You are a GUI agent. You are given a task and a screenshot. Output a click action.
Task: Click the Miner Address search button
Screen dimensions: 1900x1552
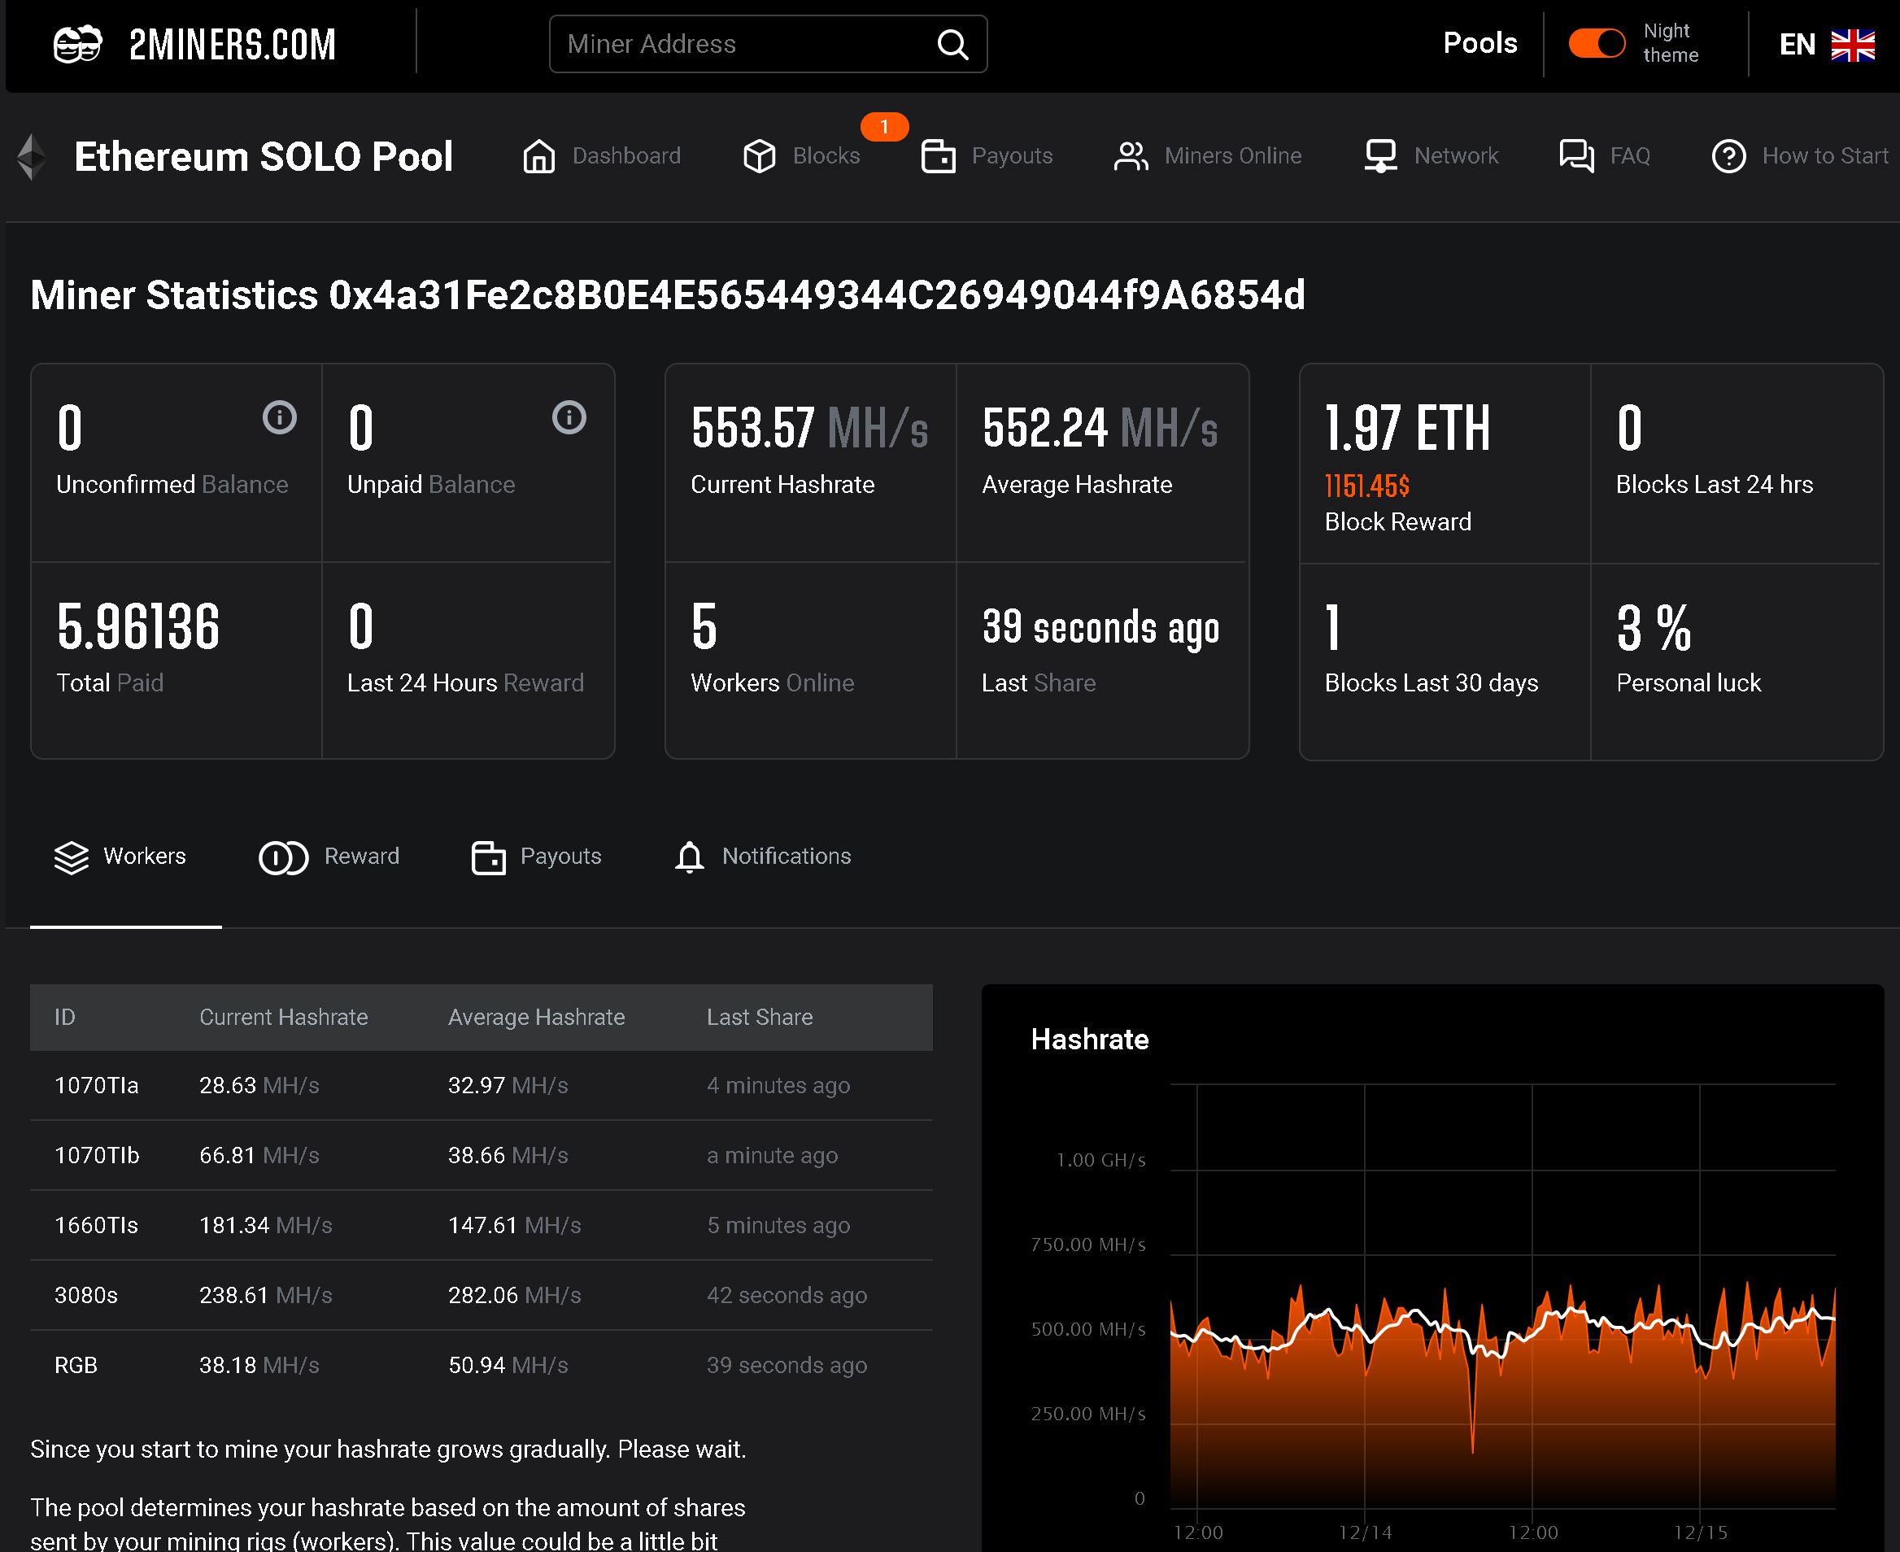953,42
